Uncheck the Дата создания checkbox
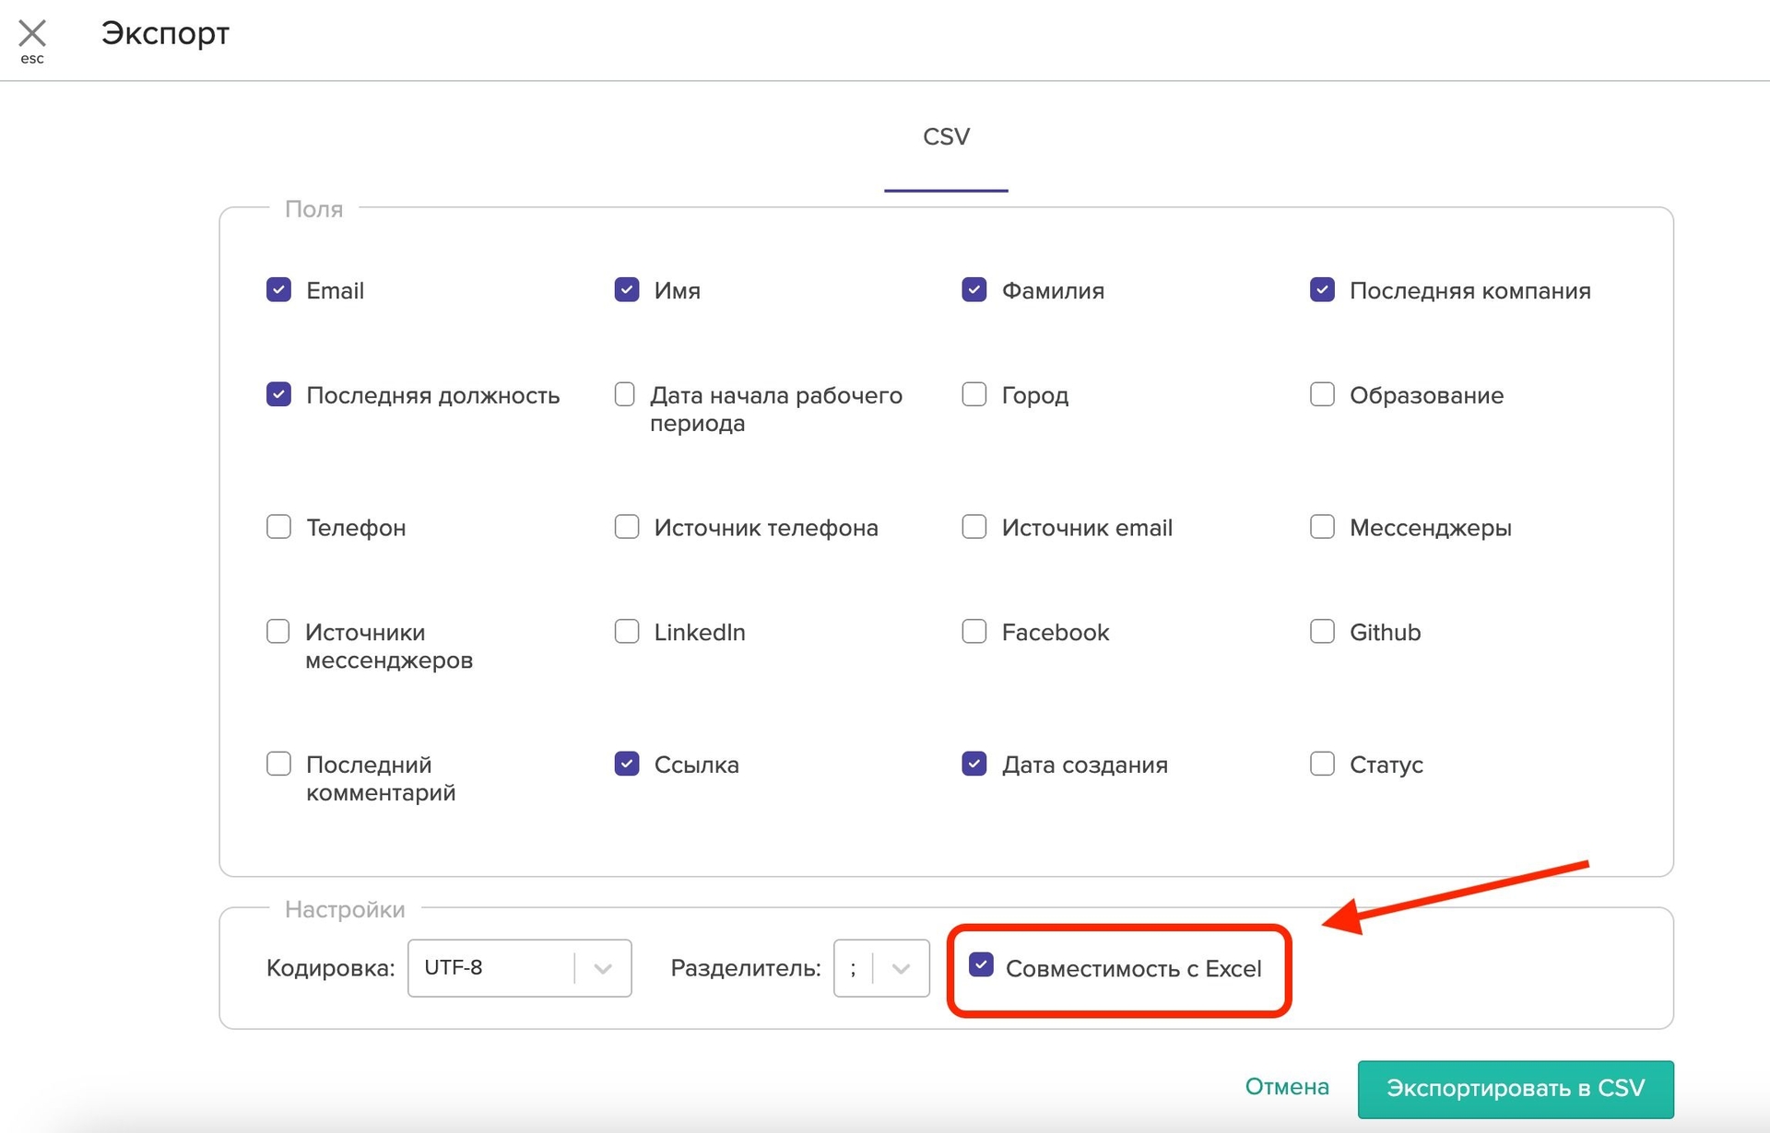This screenshot has width=1770, height=1133. point(974,764)
